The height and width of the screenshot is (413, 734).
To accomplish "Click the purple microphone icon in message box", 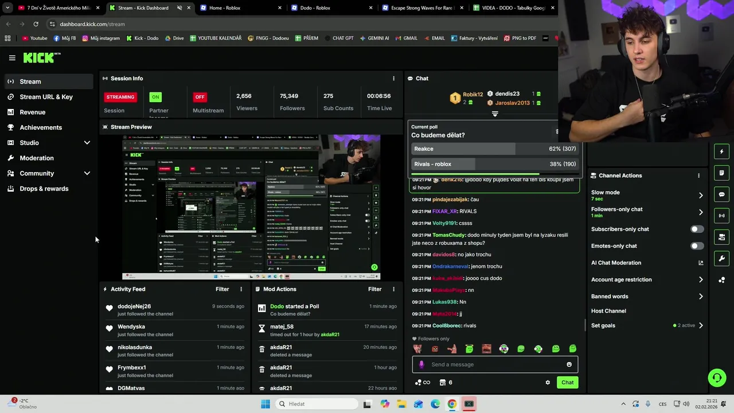I will [x=421, y=364].
